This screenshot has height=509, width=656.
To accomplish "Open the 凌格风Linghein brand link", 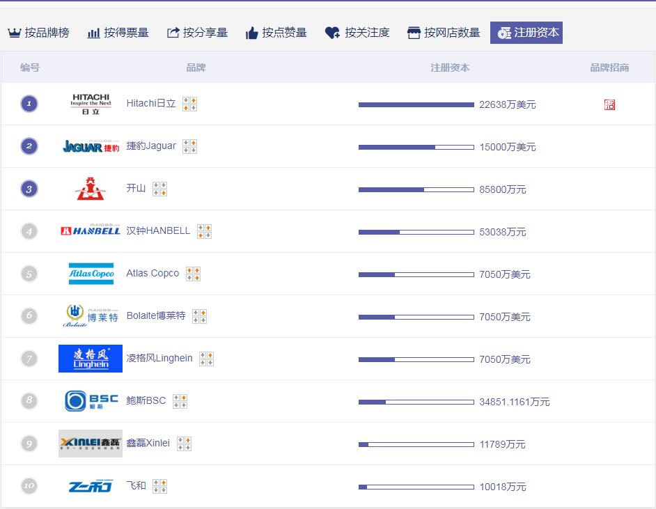I will tap(159, 358).
